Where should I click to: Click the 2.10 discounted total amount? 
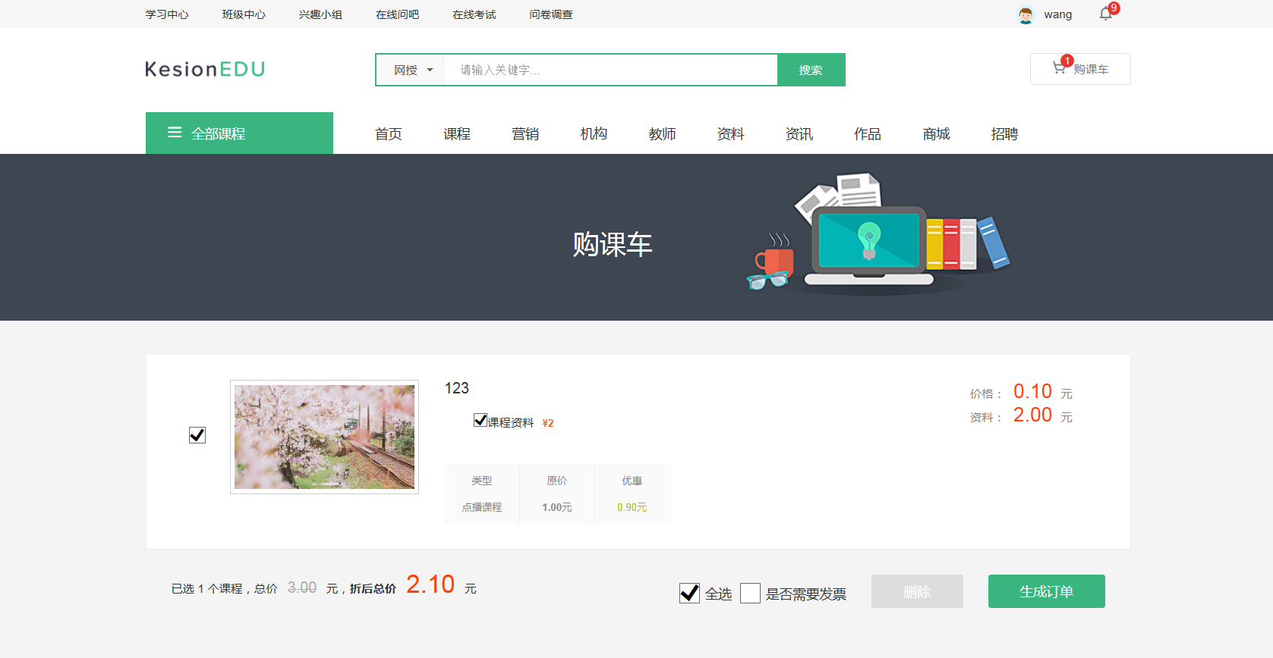pyautogui.click(x=430, y=584)
